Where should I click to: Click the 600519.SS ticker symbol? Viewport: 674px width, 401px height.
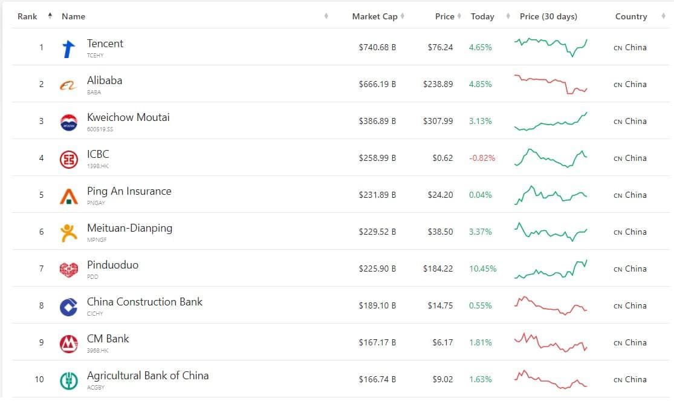coord(100,129)
